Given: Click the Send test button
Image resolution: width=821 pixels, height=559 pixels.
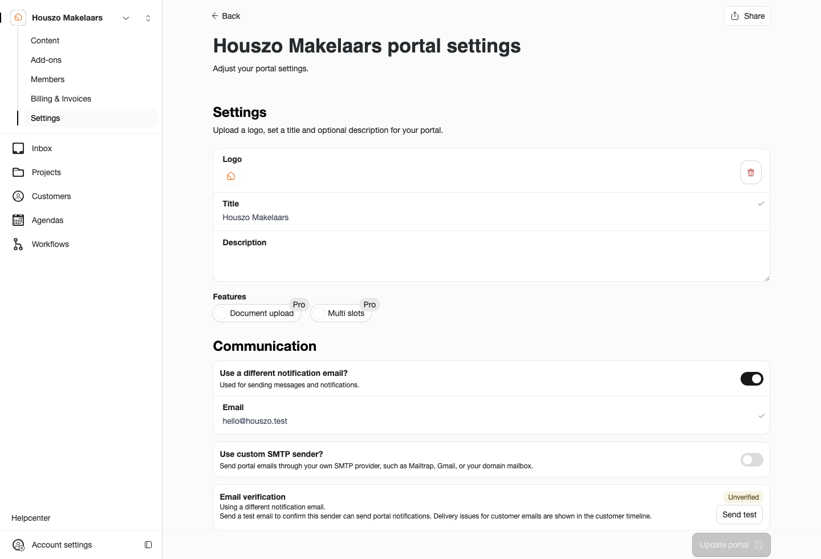Looking at the screenshot, I should click(x=739, y=515).
